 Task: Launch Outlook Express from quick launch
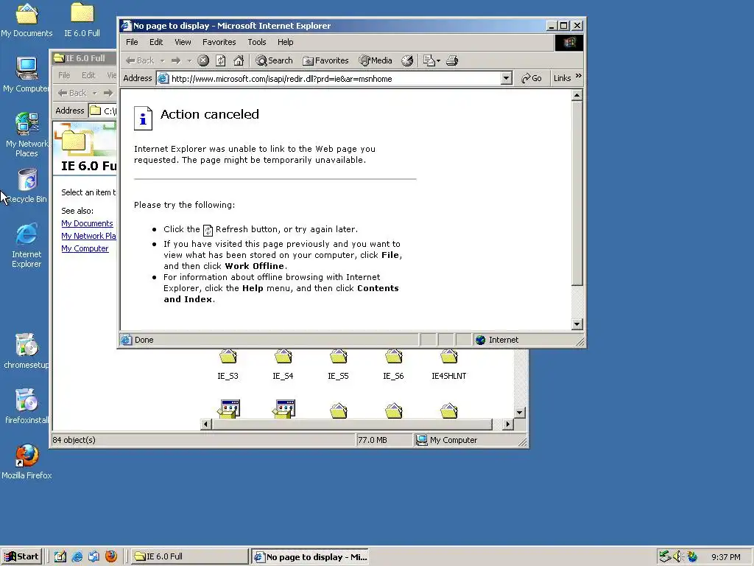94,556
